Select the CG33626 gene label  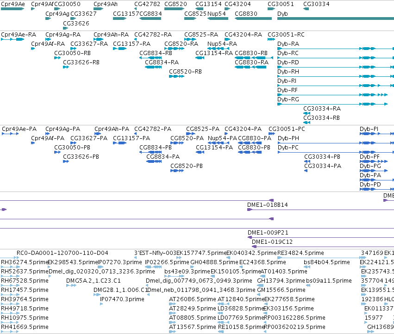point(76,23)
